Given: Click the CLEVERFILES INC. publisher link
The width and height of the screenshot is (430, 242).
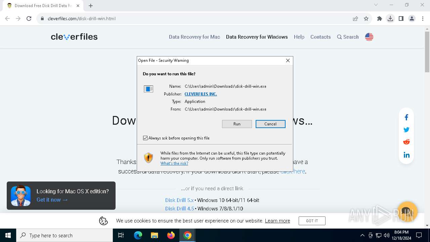Looking at the screenshot, I should tap(201, 94).
